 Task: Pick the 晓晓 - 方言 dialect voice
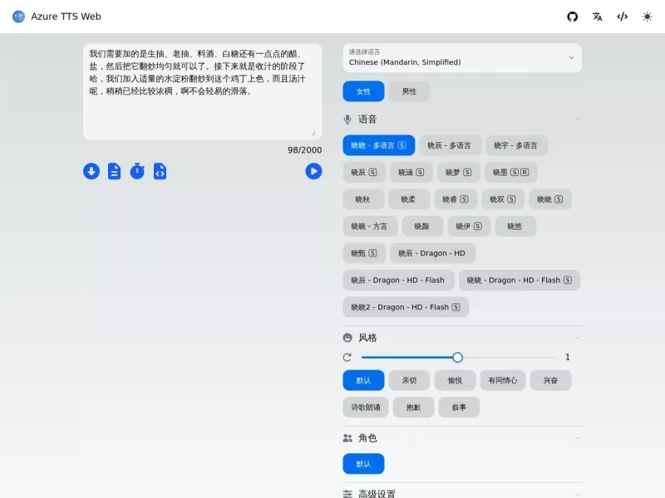370,226
